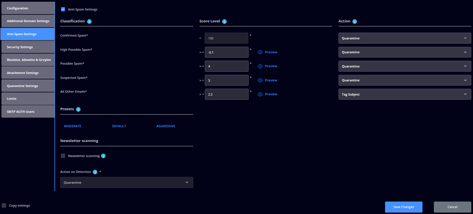Click Suspected Spam score field showing 3
Viewport: 473px width, 214px height.
226,80
